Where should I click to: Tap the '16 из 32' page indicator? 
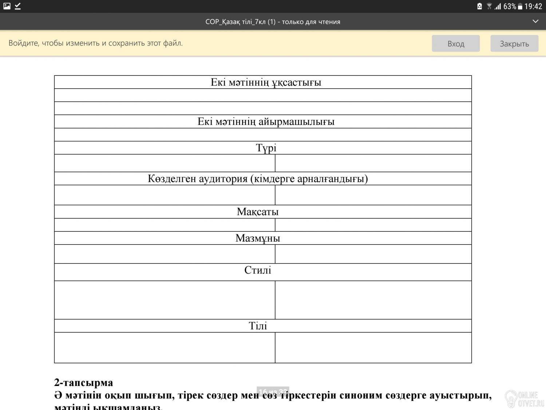pyautogui.click(x=273, y=392)
